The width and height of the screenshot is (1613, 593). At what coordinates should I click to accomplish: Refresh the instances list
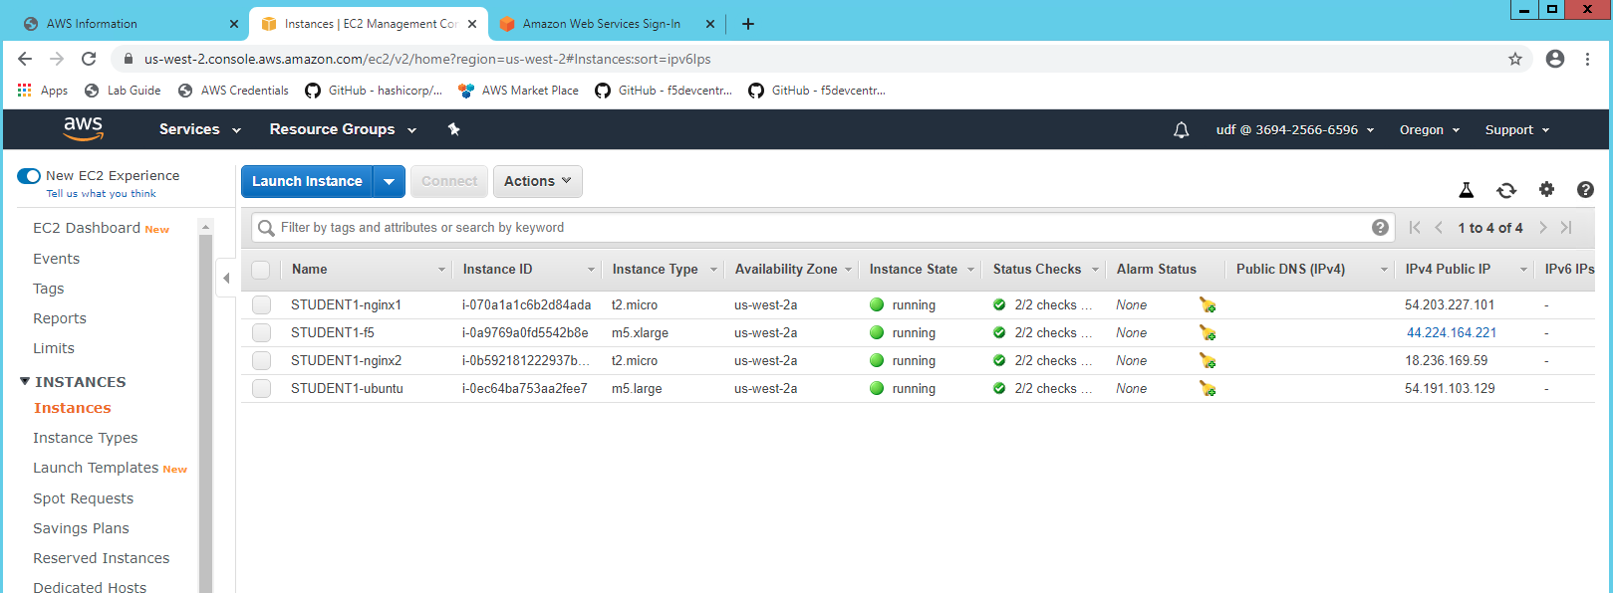[1506, 190]
